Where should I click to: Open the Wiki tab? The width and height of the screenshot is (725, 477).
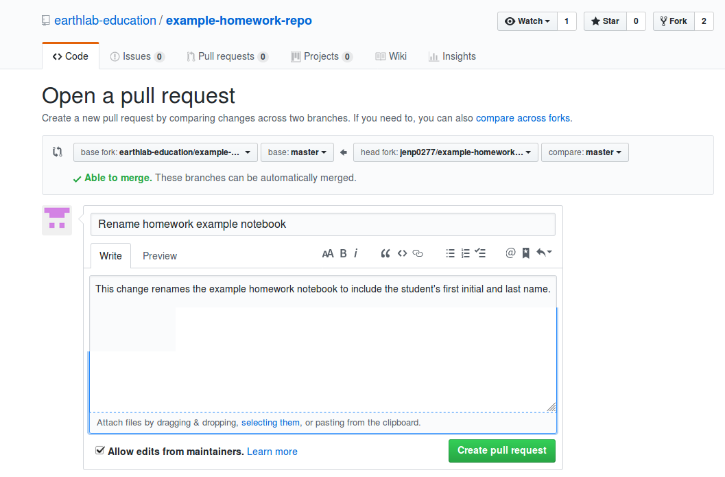coord(391,56)
